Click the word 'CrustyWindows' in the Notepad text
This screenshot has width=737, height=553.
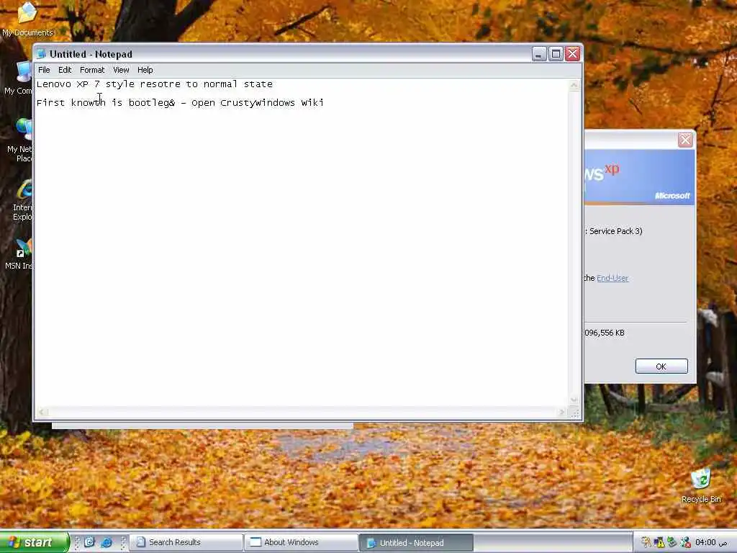258,102
